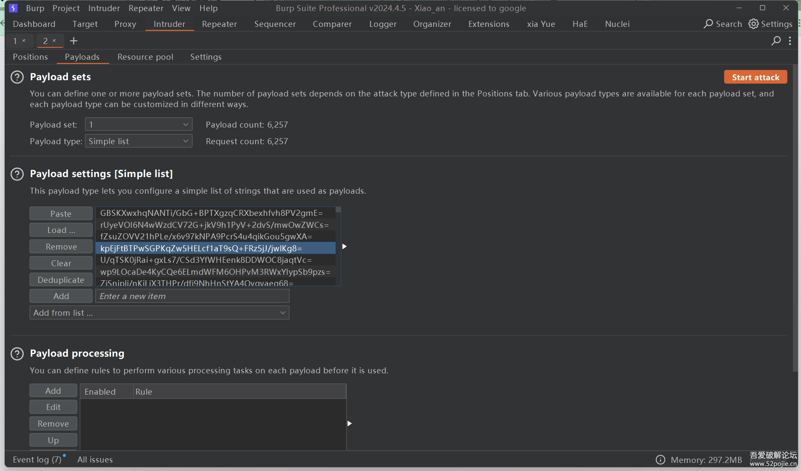This screenshot has width=801, height=471.
Task: Open the View menu
Action: click(x=181, y=8)
